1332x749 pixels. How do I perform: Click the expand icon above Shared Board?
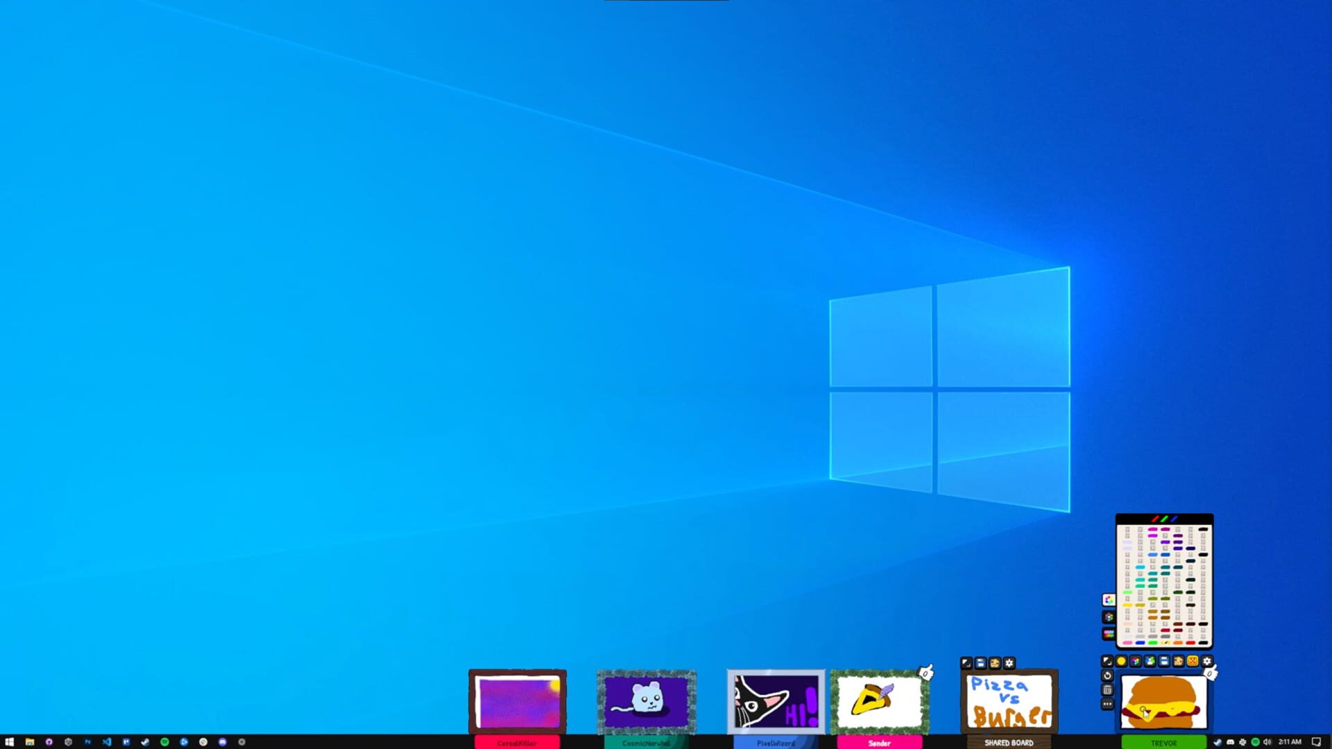(966, 663)
